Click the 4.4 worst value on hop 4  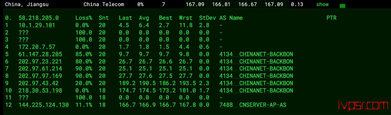point(184,47)
